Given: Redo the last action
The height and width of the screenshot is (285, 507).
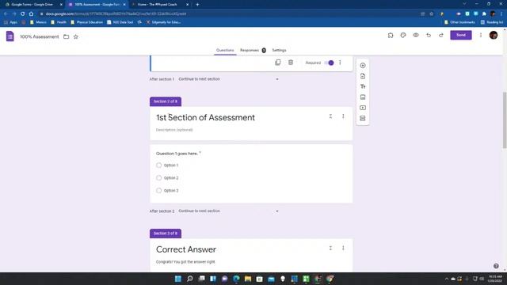Looking at the screenshot, I should (x=441, y=35).
